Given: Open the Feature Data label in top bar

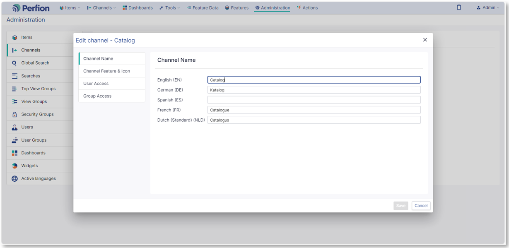Looking at the screenshot, I should pos(205,8).
